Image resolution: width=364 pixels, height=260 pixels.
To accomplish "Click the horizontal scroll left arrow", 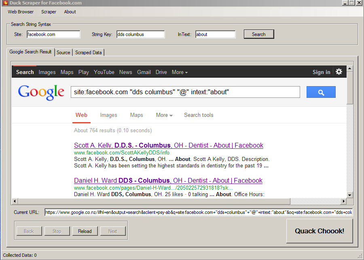I will pos(15,201).
